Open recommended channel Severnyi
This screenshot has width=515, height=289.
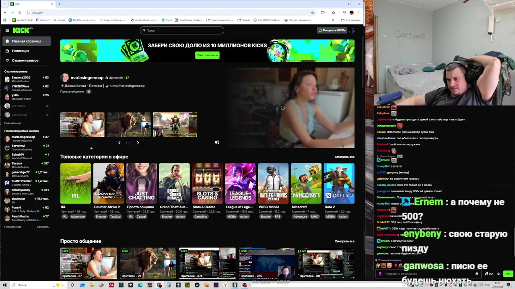[26, 147]
